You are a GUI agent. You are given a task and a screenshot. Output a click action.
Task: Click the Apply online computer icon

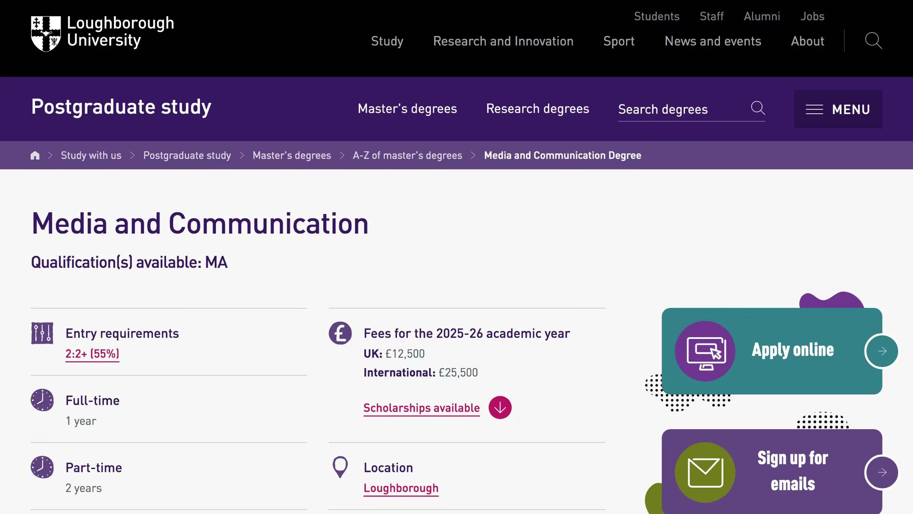click(x=705, y=351)
